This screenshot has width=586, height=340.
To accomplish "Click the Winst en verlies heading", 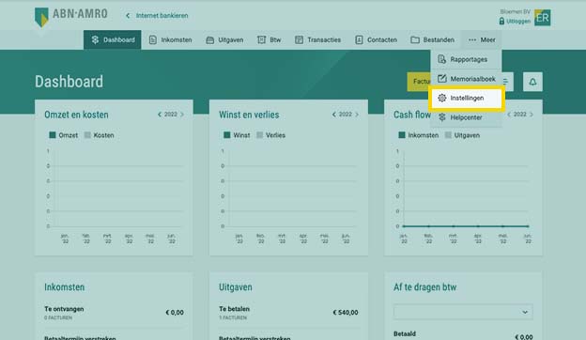I will click(x=249, y=115).
